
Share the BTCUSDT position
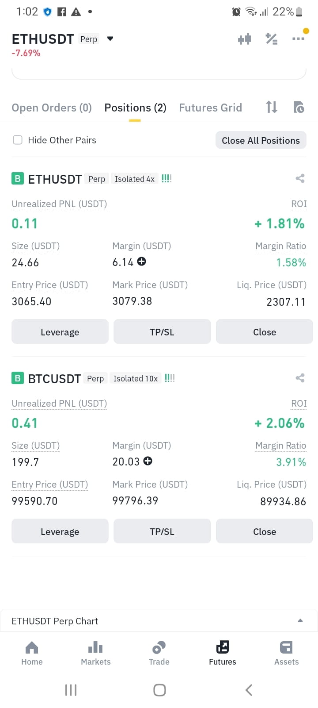coord(300,378)
